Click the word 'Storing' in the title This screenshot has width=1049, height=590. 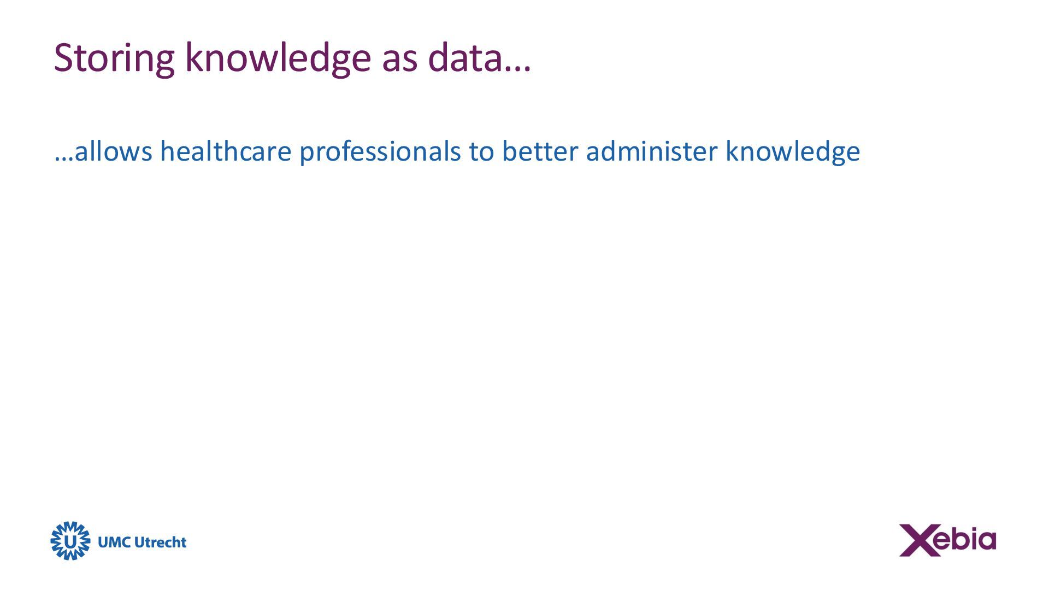coord(114,58)
